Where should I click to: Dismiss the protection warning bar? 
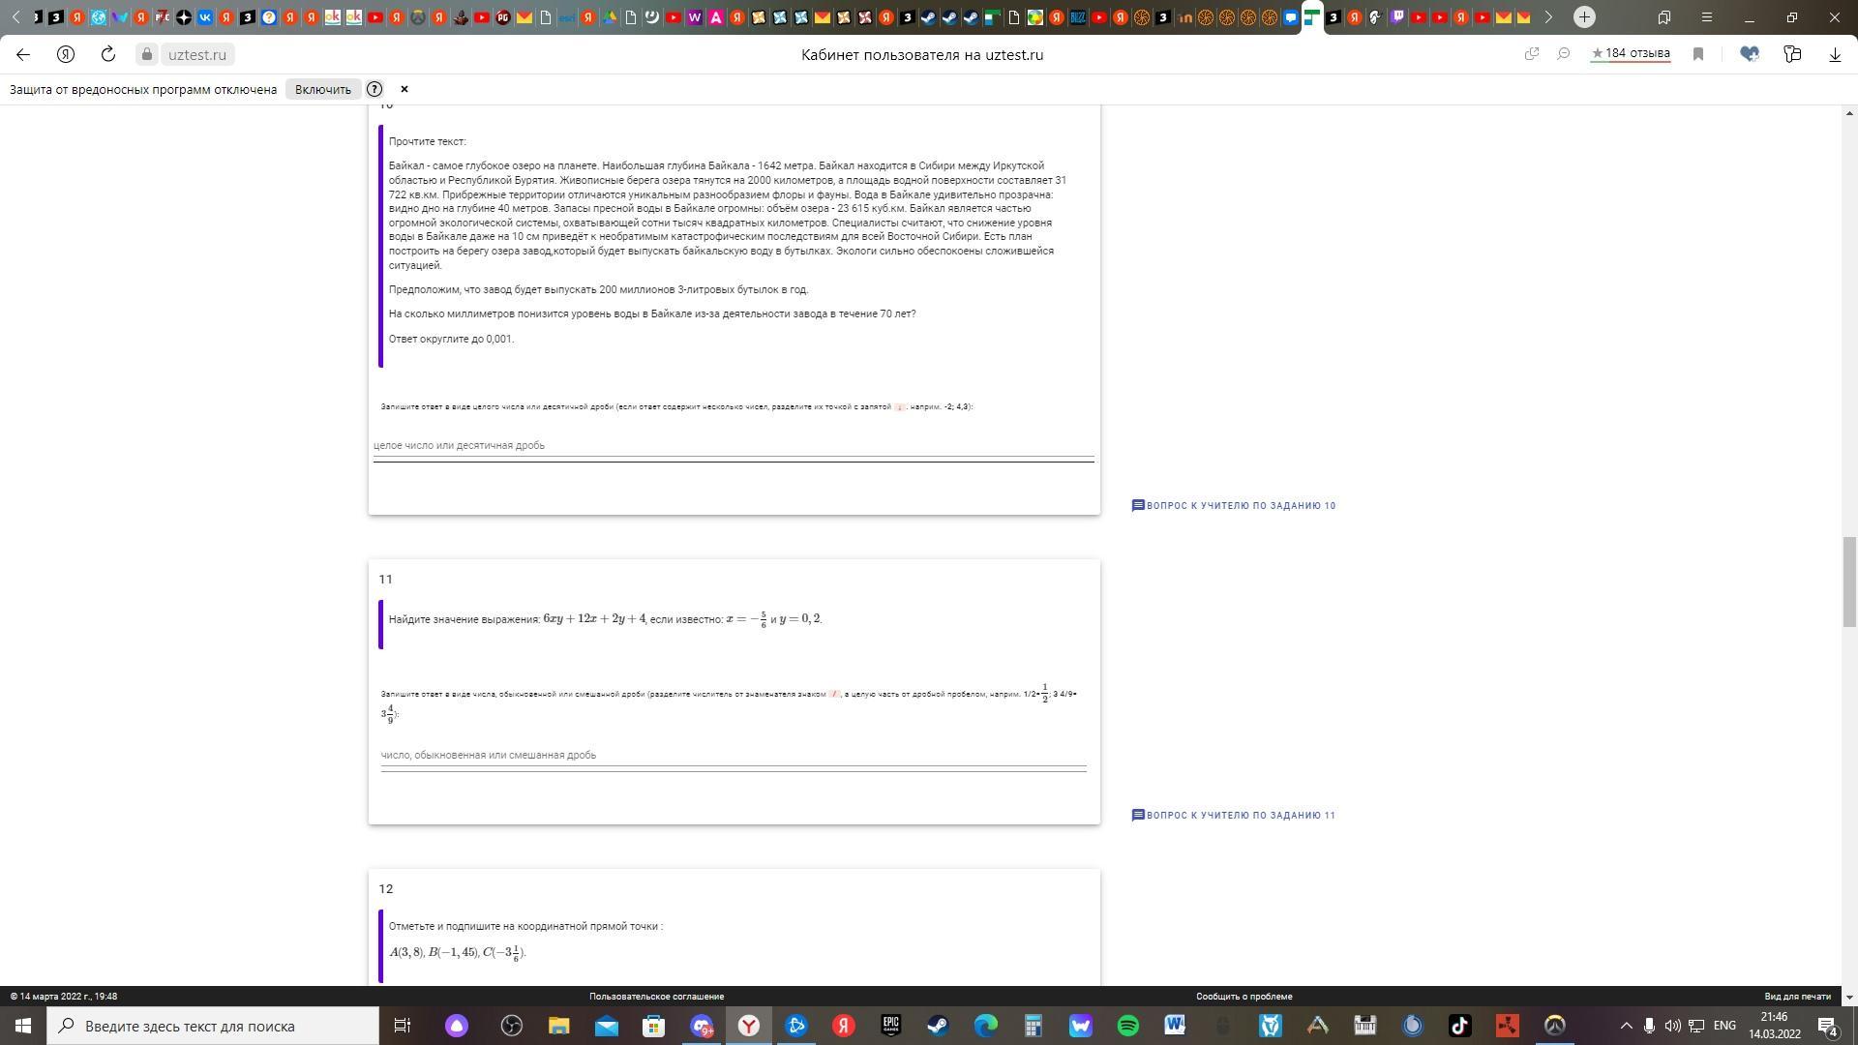click(x=405, y=89)
